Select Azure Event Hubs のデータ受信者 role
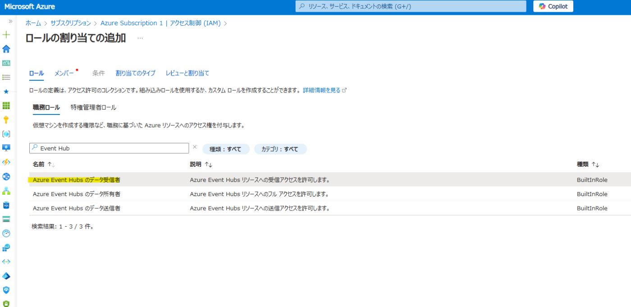The height and width of the screenshot is (307, 631). click(x=77, y=180)
